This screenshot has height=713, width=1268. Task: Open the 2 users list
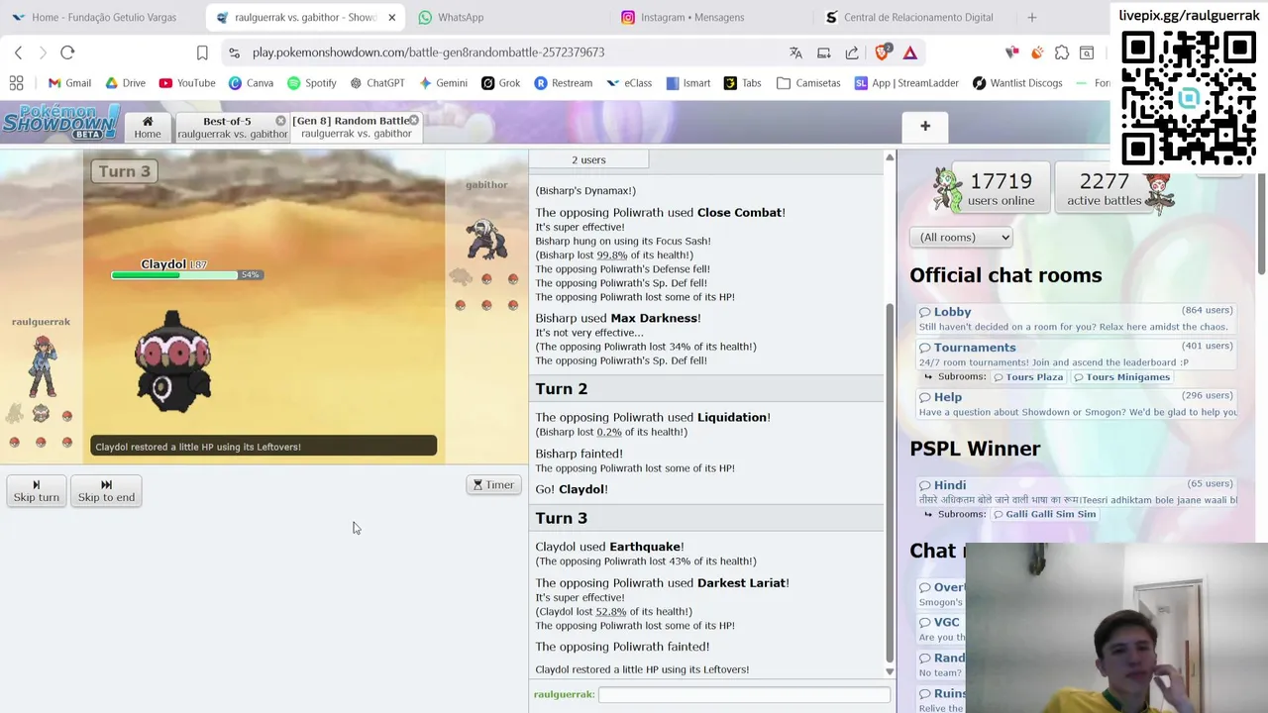click(588, 159)
